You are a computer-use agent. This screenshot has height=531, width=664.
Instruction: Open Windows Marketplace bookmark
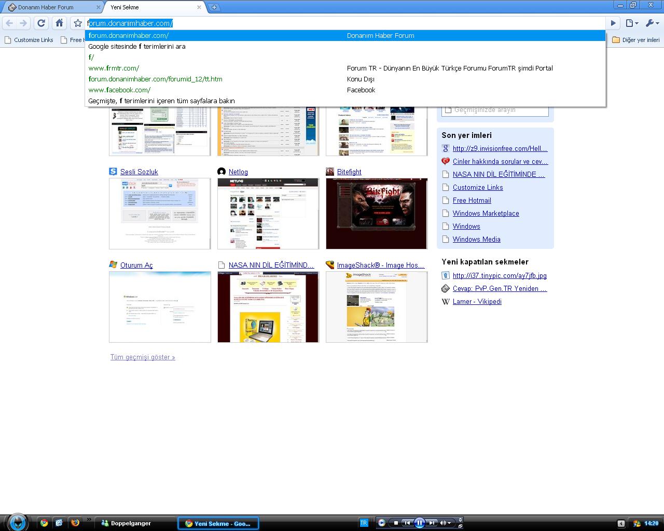click(486, 213)
